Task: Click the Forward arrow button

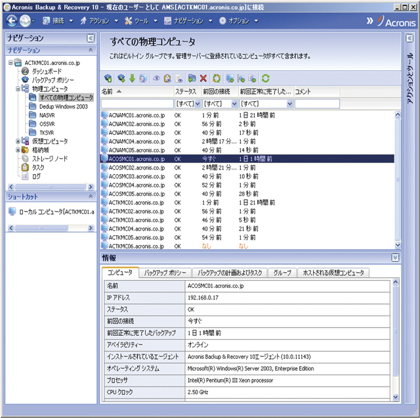Action: (x=25, y=21)
